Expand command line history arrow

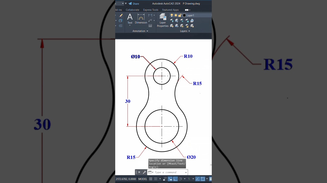click(186, 172)
